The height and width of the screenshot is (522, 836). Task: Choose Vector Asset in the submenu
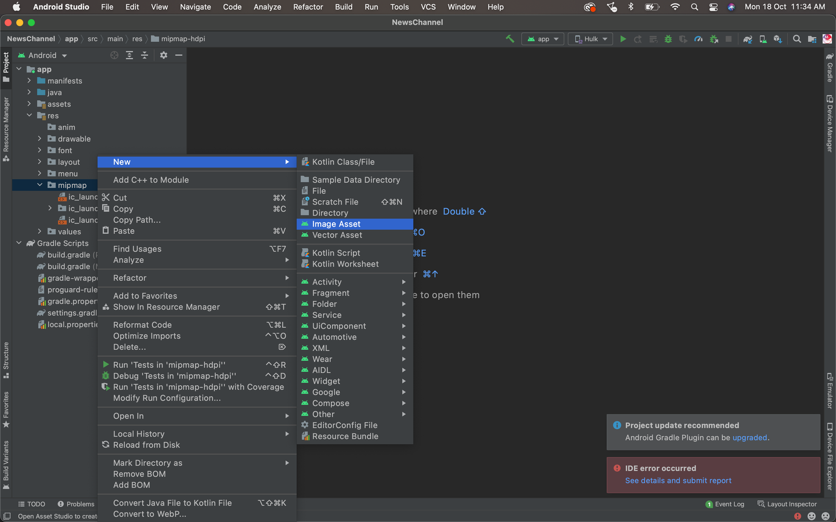tap(355, 235)
